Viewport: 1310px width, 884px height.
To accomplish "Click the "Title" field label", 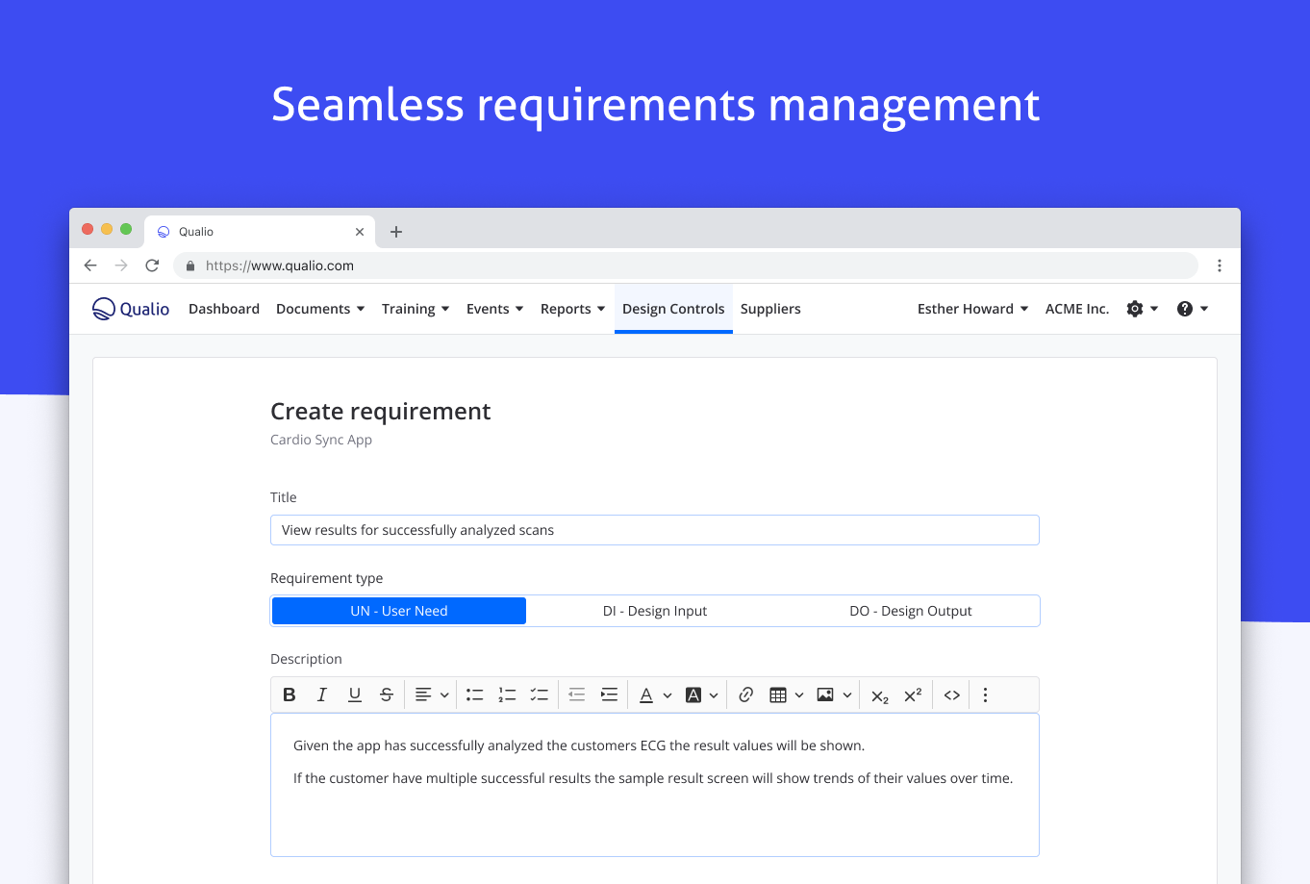I will click(284, 497).
